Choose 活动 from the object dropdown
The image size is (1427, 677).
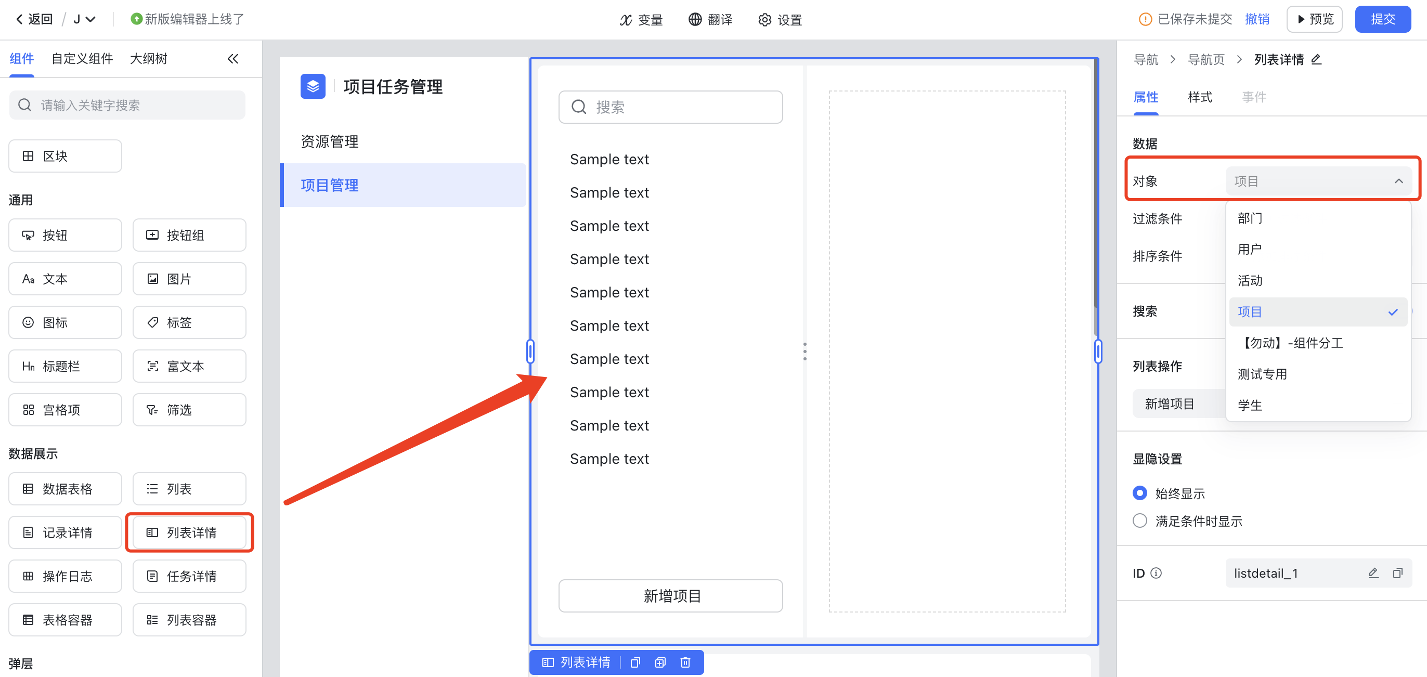point(1318,281)
